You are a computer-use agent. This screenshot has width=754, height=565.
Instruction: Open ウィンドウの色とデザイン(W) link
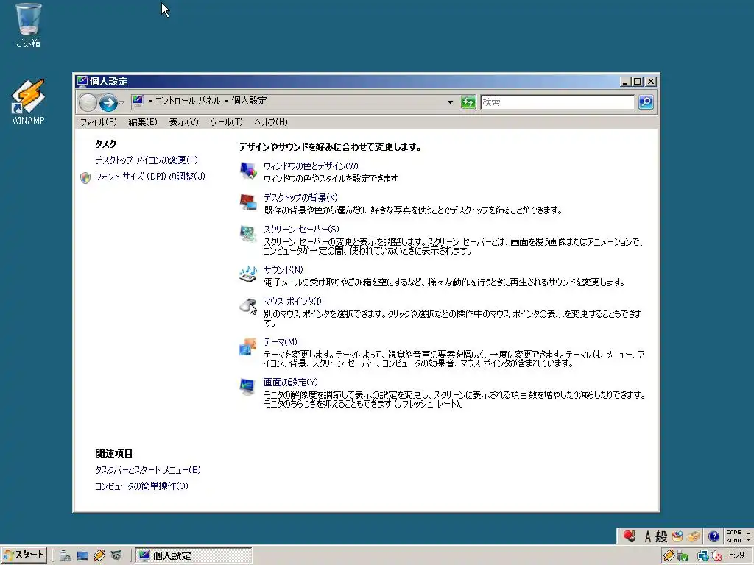pyautogui.click(x=311, y=166)
